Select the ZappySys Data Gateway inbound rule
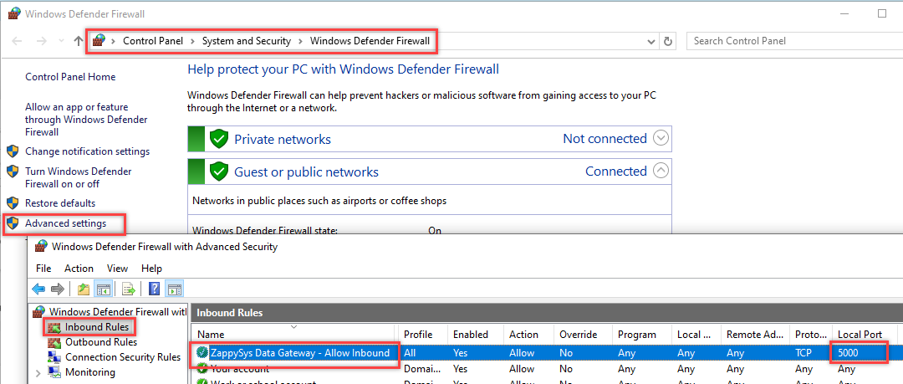This screenshot has height=384, width=903. coord(299,353)
